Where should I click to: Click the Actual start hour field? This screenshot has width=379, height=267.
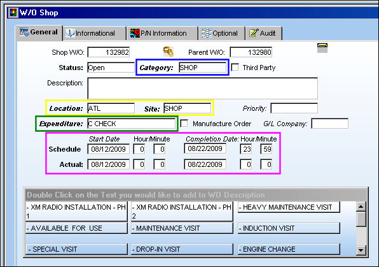tap(139, 164)
